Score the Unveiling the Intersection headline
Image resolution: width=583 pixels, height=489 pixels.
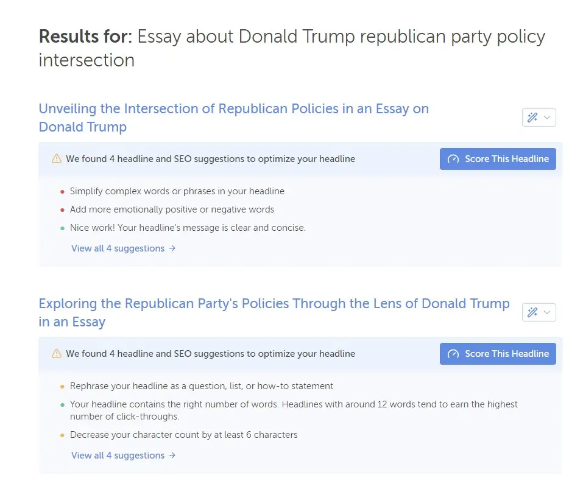[x=498, y=159]
